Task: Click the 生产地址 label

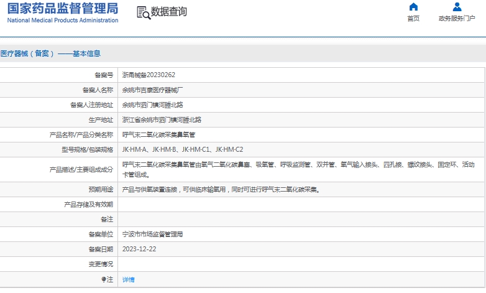Action: click(101, 120)
